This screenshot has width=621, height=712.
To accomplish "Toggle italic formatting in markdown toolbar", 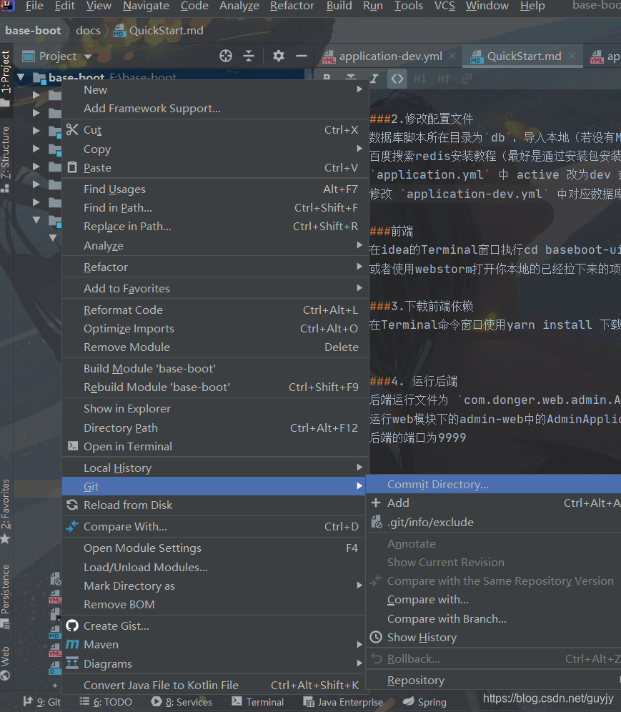I will [x=374, y=79].
